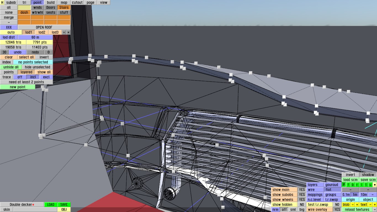Select lod2 level
The width and height of the screenshot is (377, 212).
(42, 32)
